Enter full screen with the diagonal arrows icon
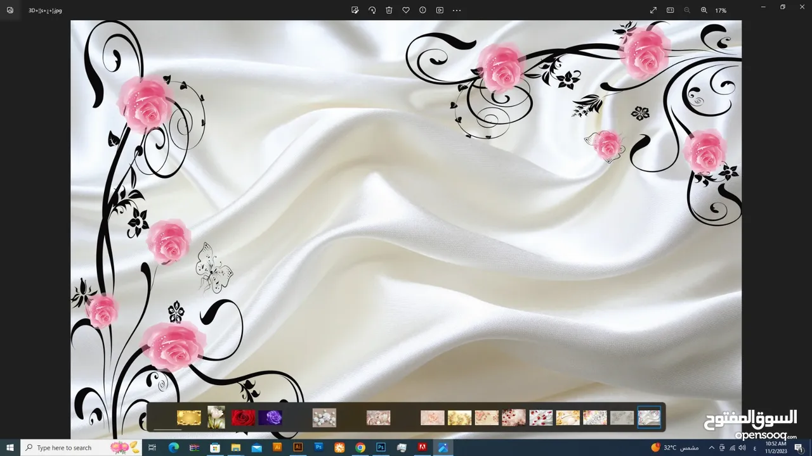The height and width of the screenshot is (456, 812). (653, 10)
